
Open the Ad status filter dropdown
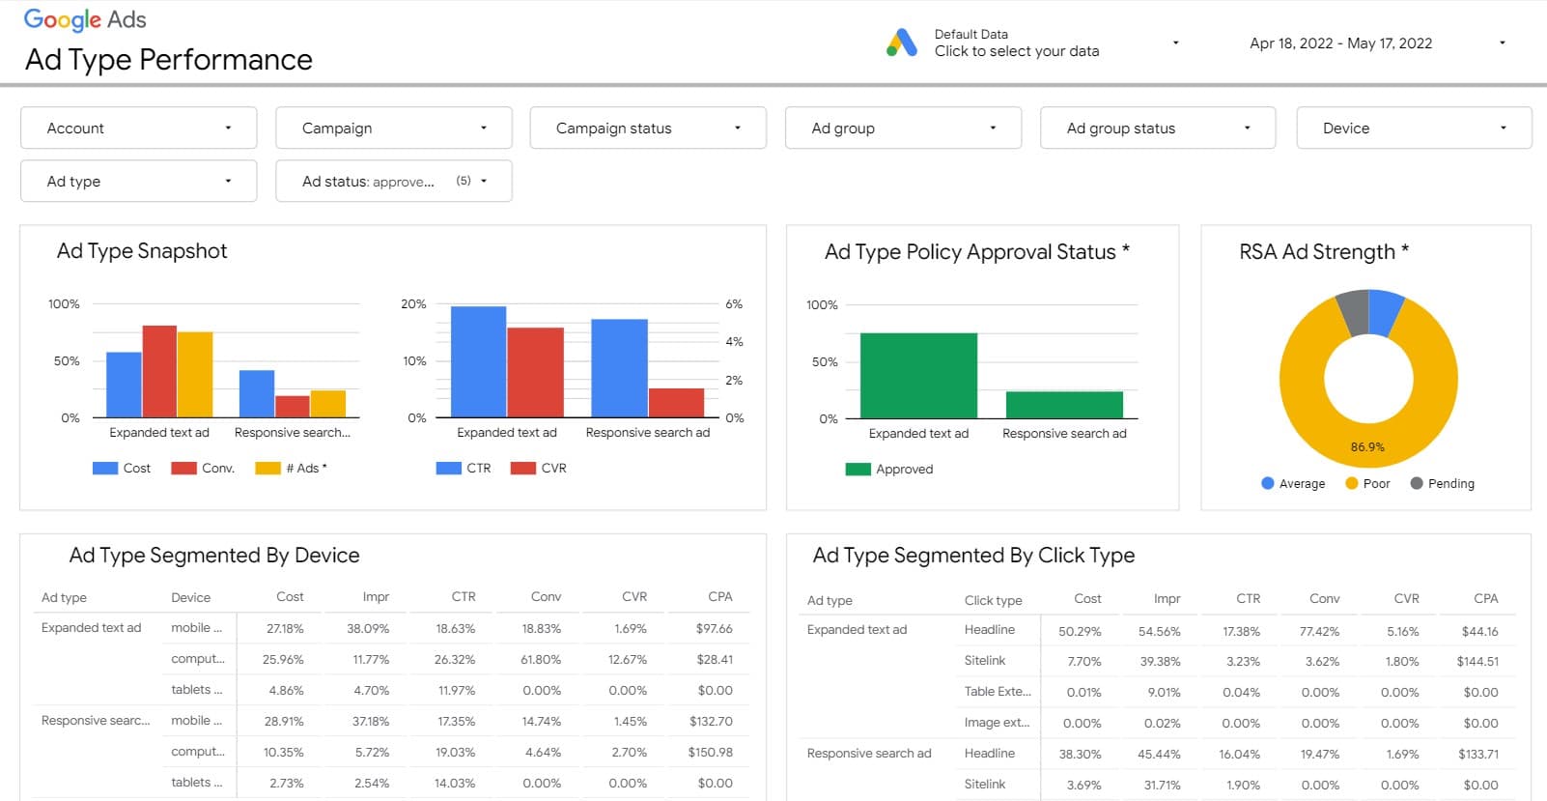tap(393, 182)
